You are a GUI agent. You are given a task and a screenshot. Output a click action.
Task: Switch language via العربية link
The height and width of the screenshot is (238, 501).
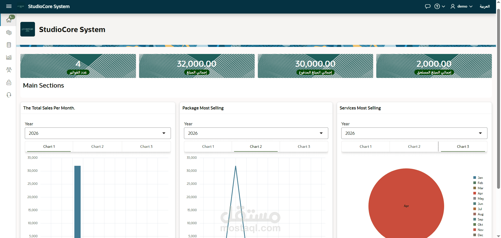[485, 7]
